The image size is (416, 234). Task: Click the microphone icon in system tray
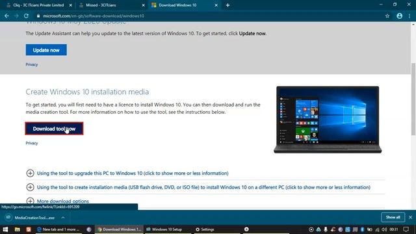(326, 229)
